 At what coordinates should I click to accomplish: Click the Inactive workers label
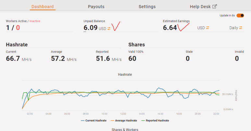[x=35, y=21]
